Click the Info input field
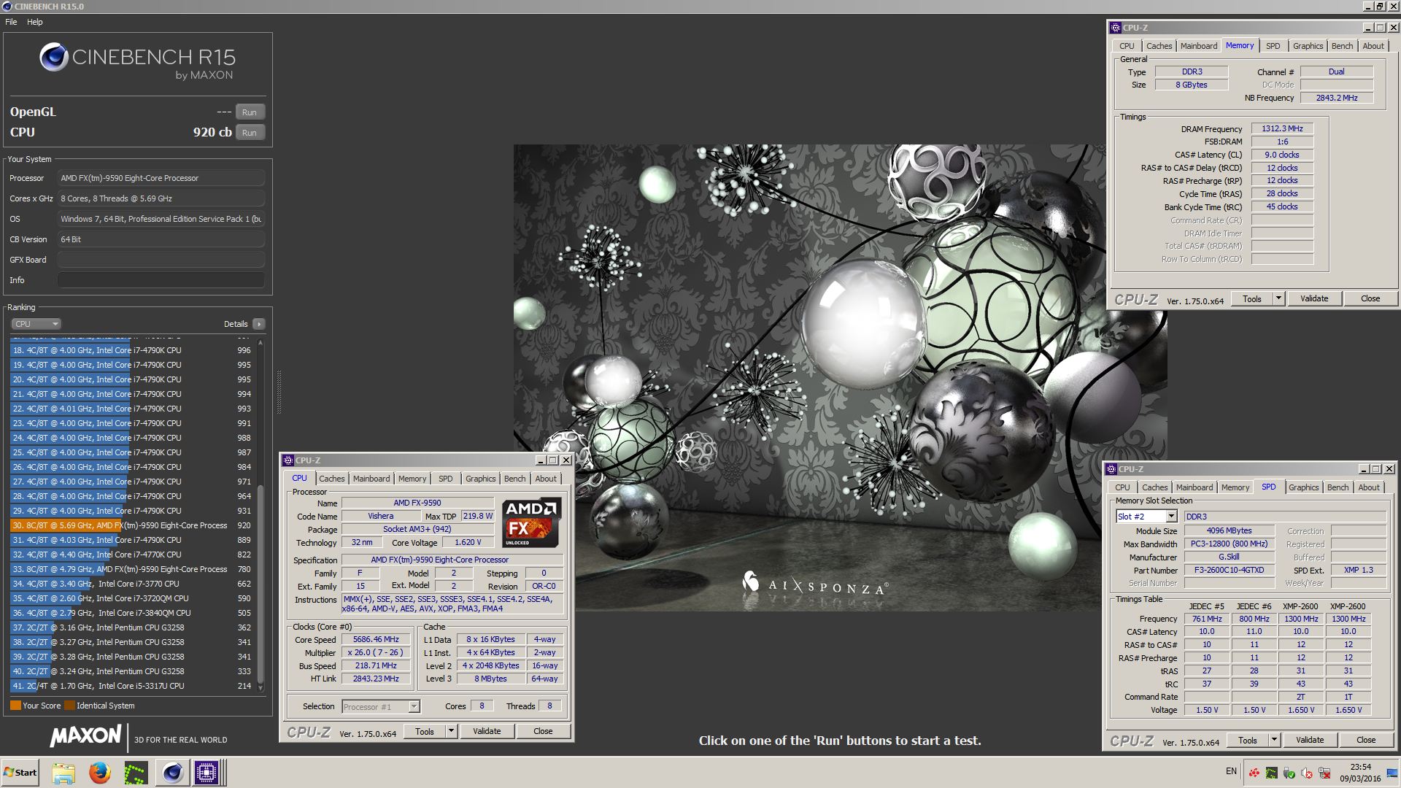The width and height of the screenshot is (1401, 788). pos(161,280)
